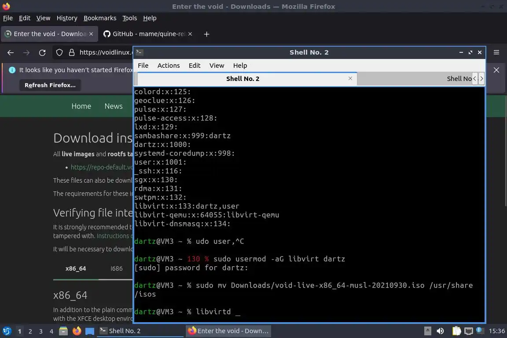Click the network monitor tray icon

[x=468, y=331]
